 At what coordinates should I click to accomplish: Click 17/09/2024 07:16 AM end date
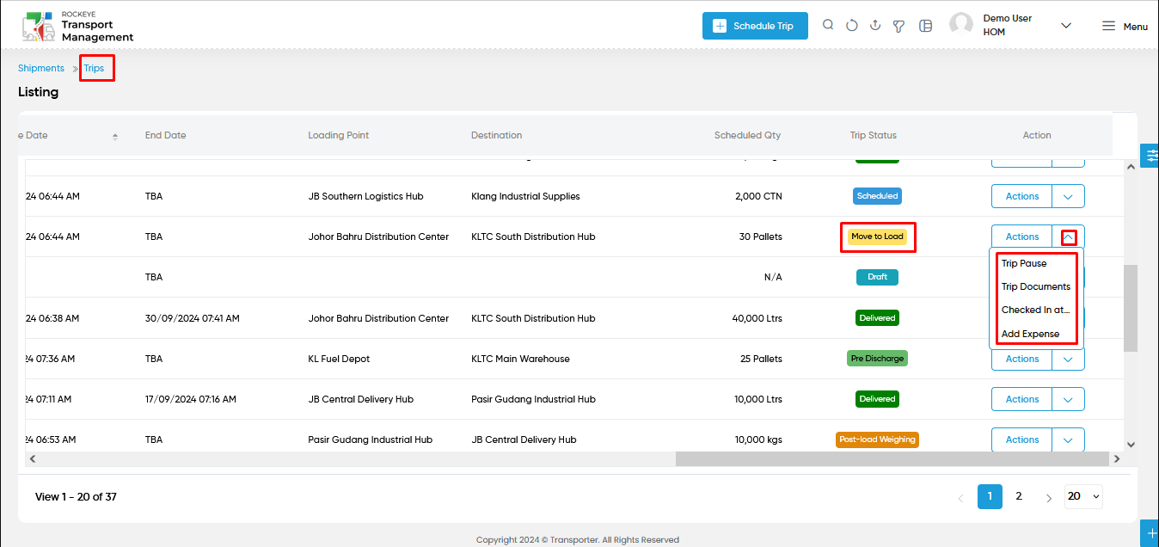click(191, 399)
